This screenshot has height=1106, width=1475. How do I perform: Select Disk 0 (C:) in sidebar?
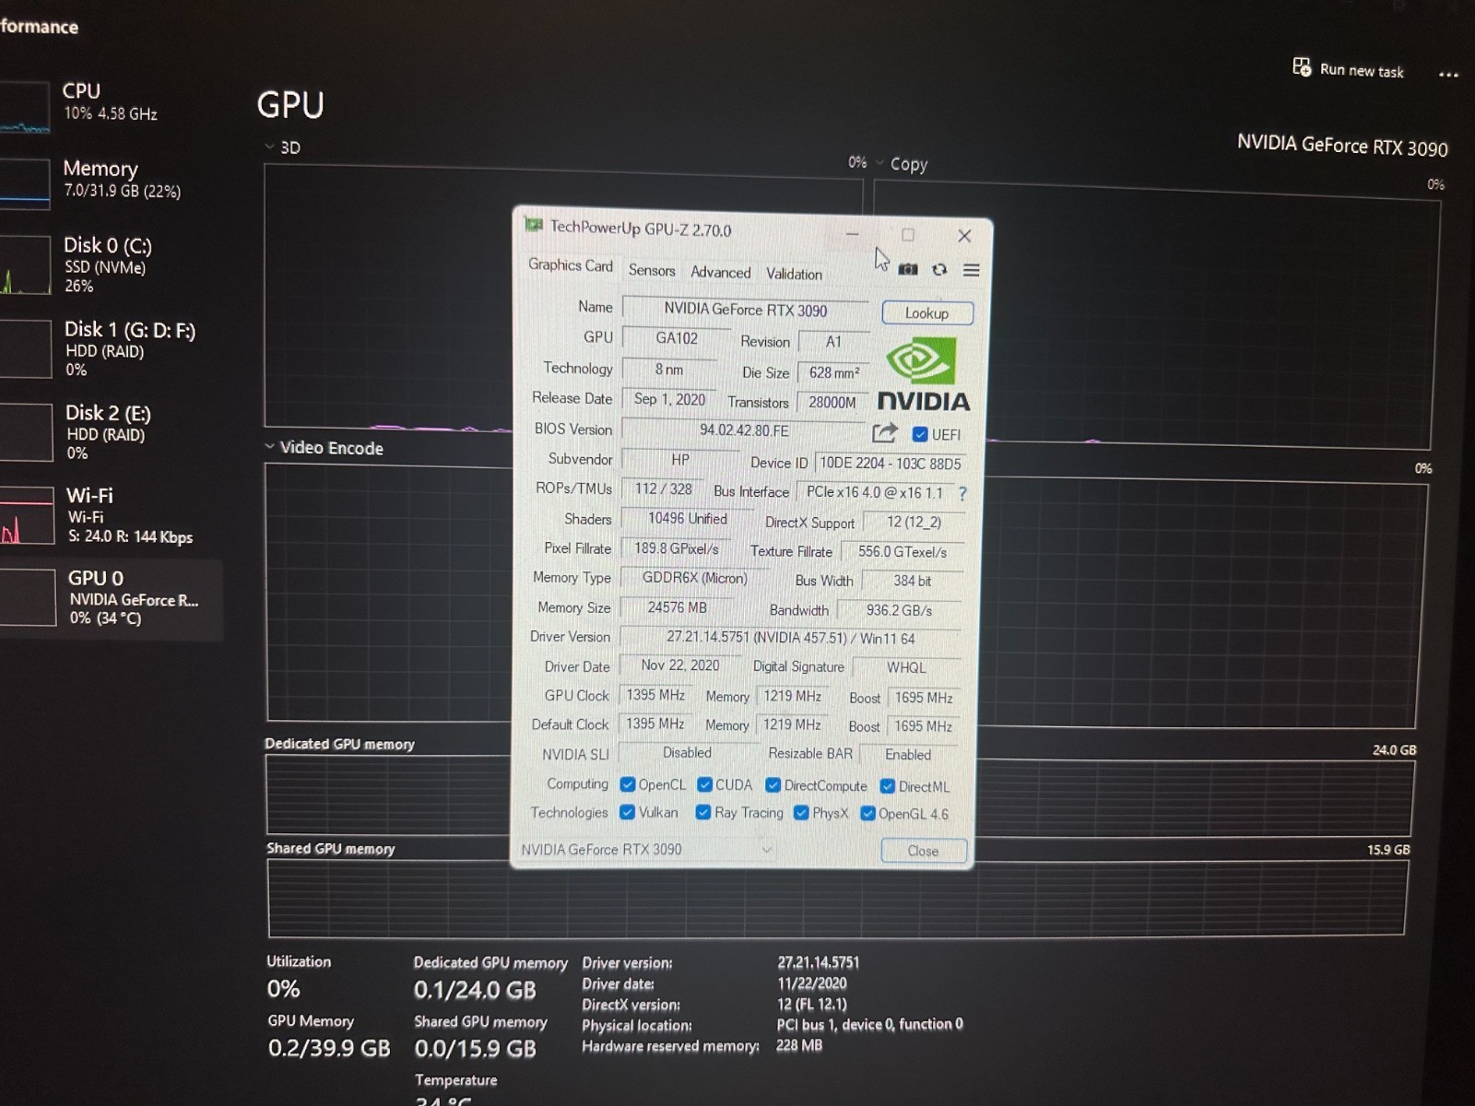point(111,265)
